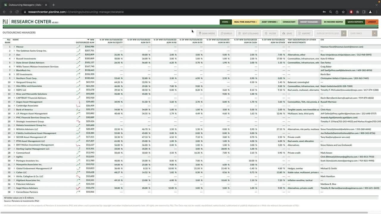Expand the Northern Trust Corp. row

pyautogui.click(x=14, y=78)
